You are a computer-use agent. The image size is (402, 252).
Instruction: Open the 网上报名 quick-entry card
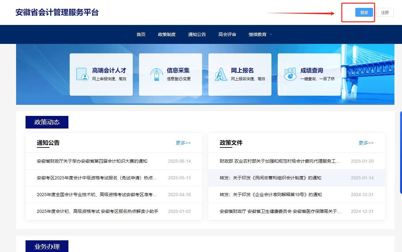[x=240, y=74]
